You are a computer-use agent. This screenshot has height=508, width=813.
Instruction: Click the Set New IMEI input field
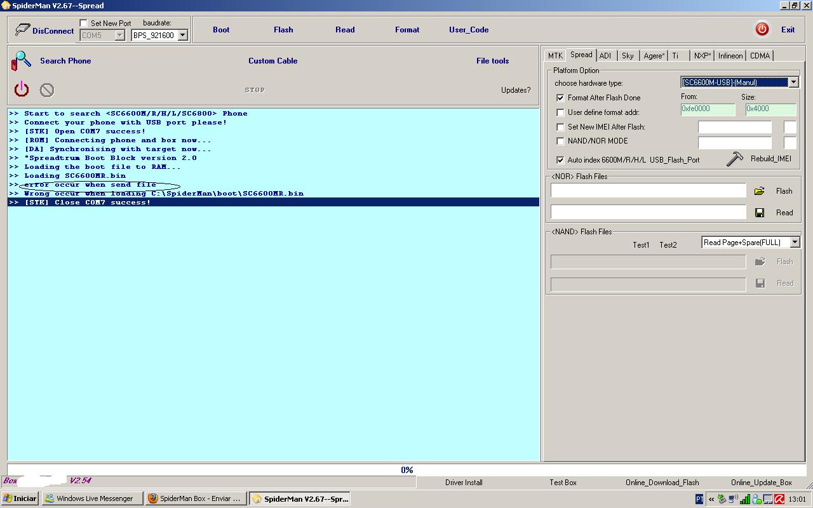(735, 127)
